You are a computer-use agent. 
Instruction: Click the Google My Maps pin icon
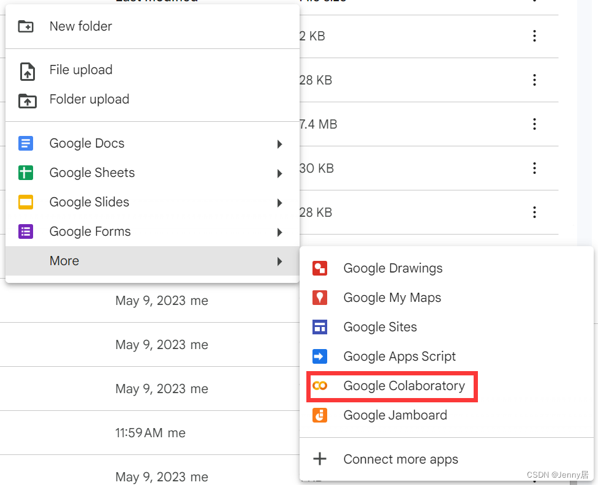(x=320, y=298)
